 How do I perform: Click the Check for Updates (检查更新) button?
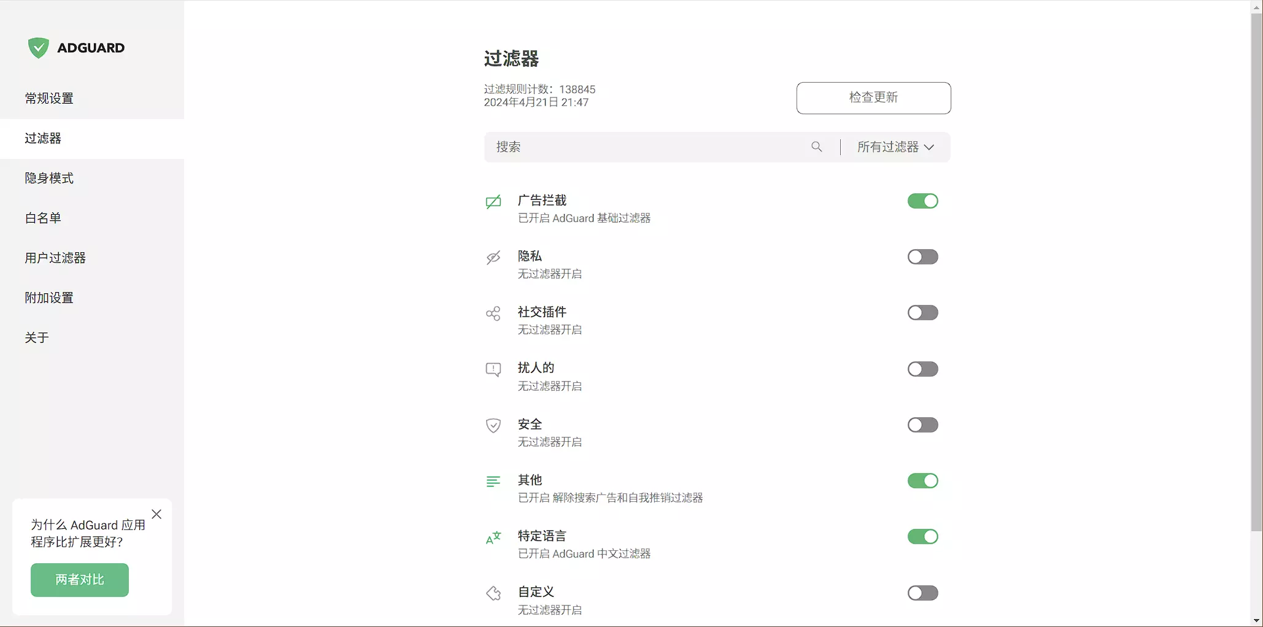coord(873,98)
